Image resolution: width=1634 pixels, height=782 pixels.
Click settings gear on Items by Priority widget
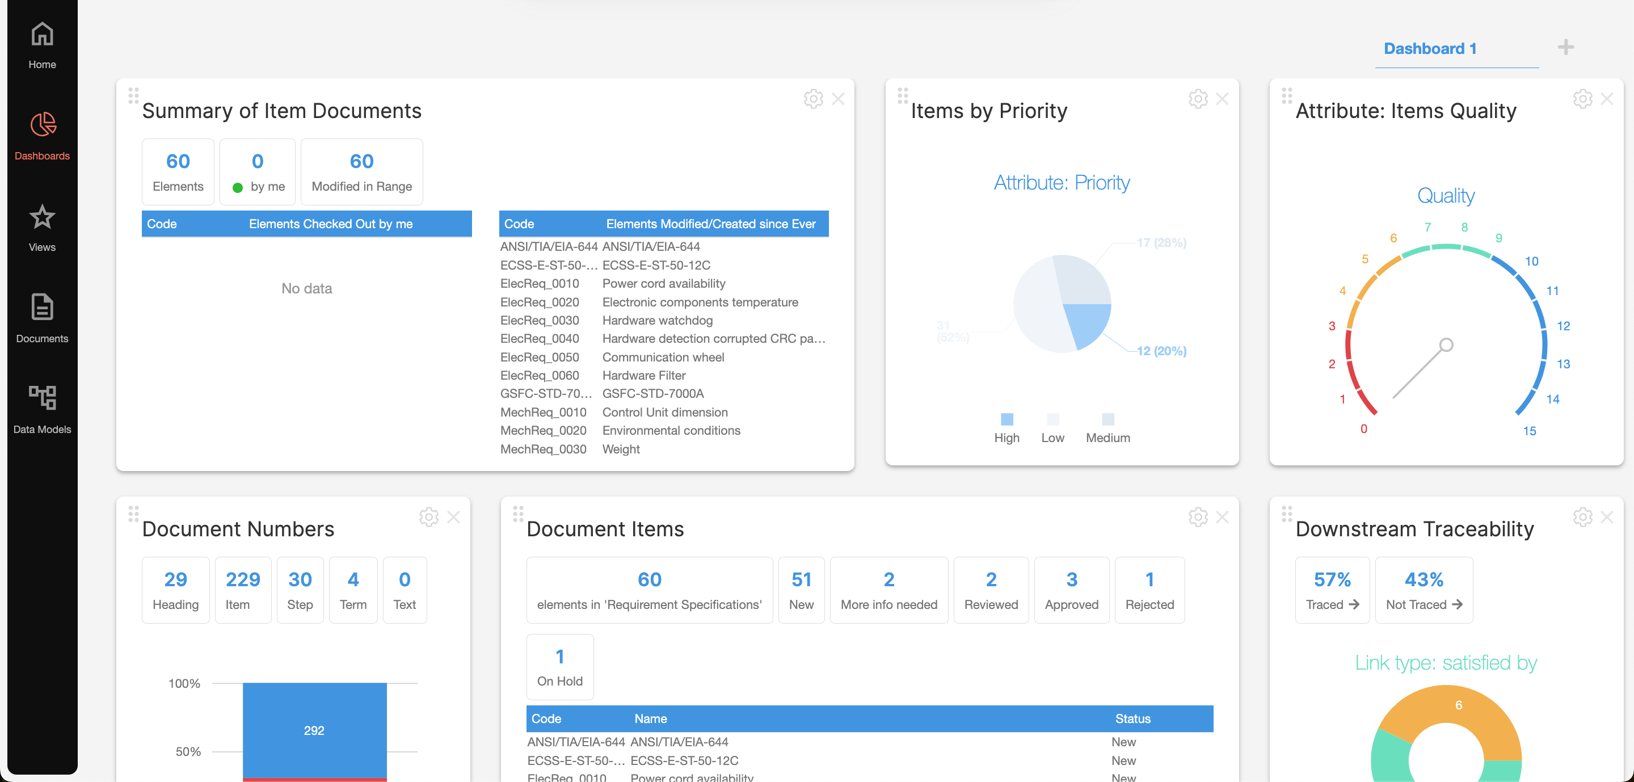coord(1198,99)
